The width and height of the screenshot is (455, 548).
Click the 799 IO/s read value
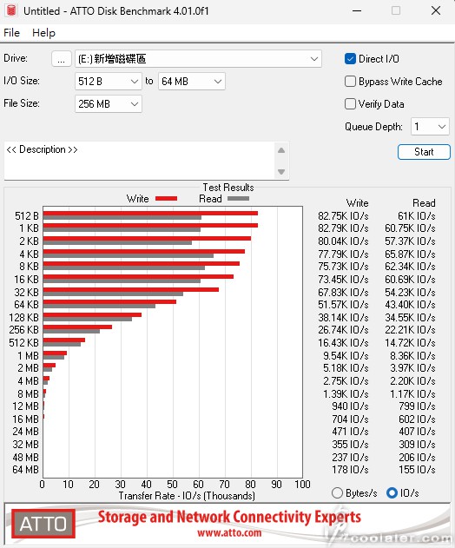click(418, 406)
